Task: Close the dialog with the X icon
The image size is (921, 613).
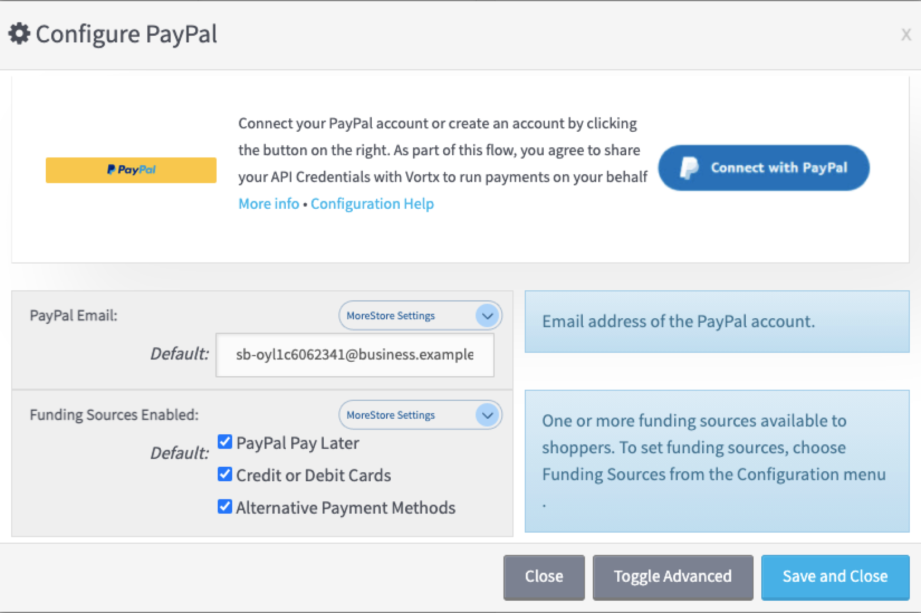Action: [x=906, y=35]
